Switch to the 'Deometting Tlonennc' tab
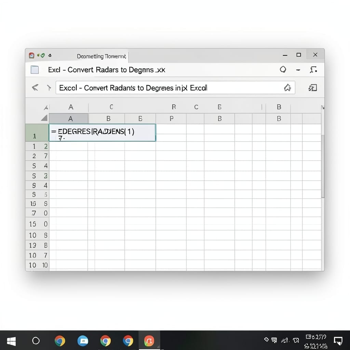 tap(102, 56)
